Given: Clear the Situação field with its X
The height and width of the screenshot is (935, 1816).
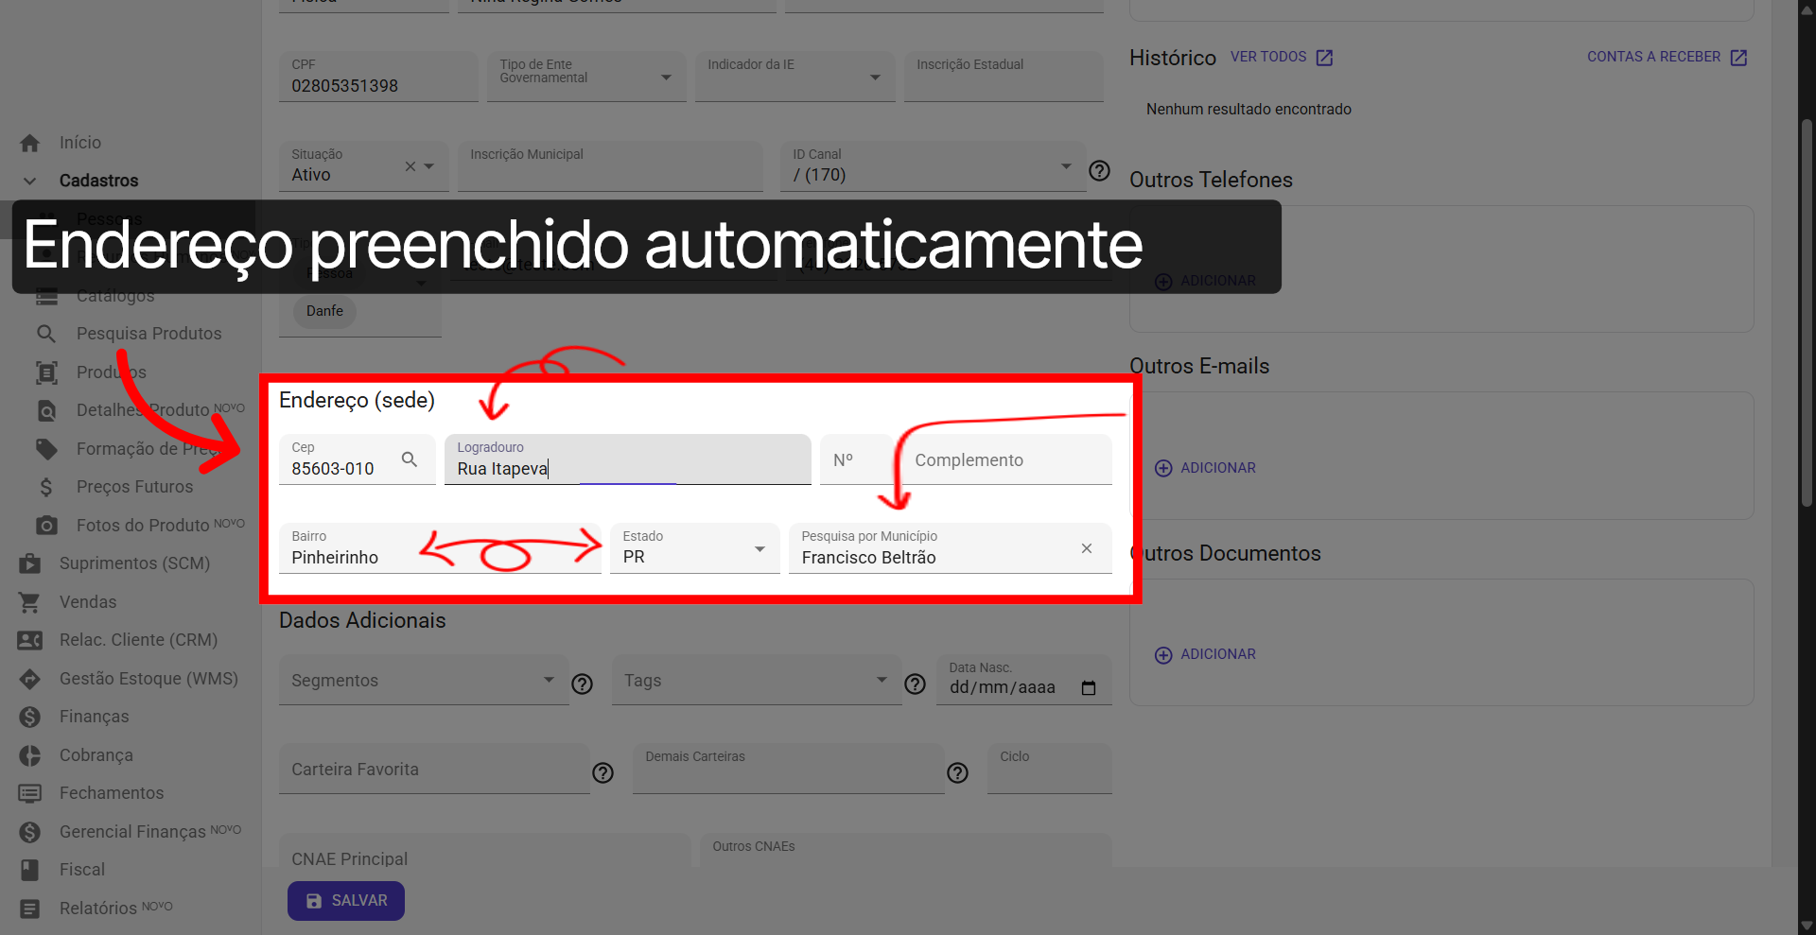Looking at the screenshot, I should click(409, 165).
